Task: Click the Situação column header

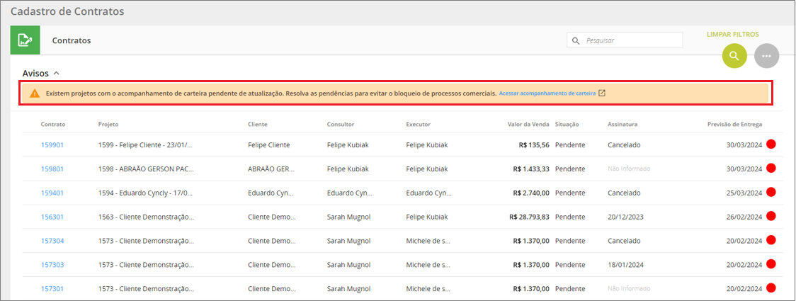Action: coord(567,125)
